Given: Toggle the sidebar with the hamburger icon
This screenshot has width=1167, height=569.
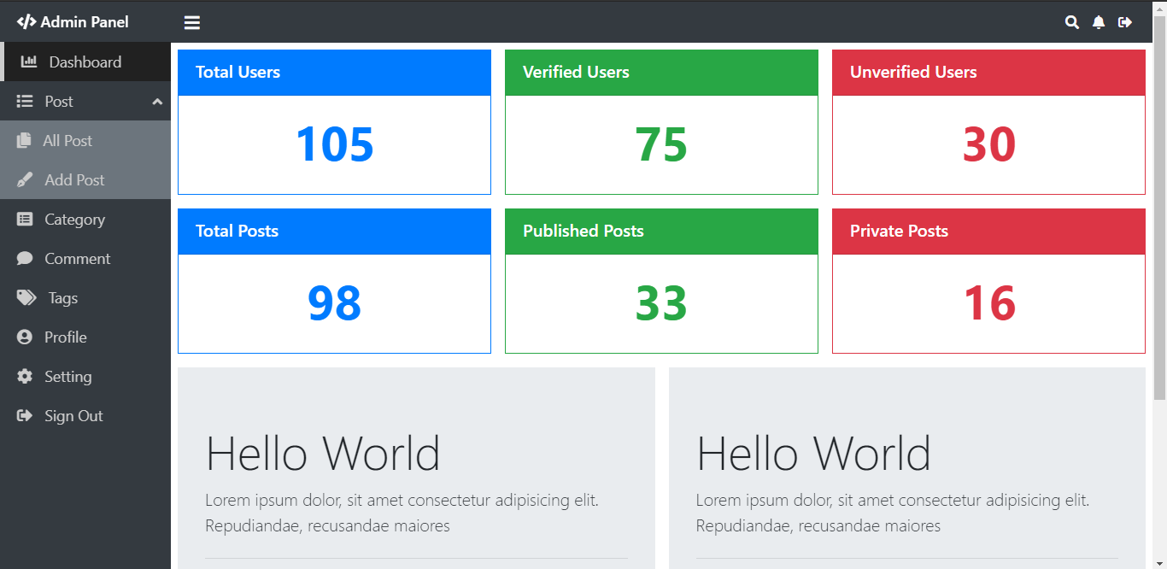Looking at the screenshot, I should 191,21.
